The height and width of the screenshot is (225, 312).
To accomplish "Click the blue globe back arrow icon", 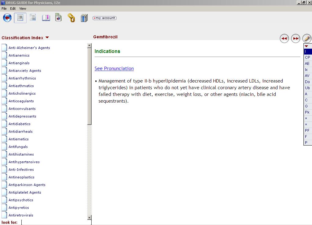I will pos(7,18).
